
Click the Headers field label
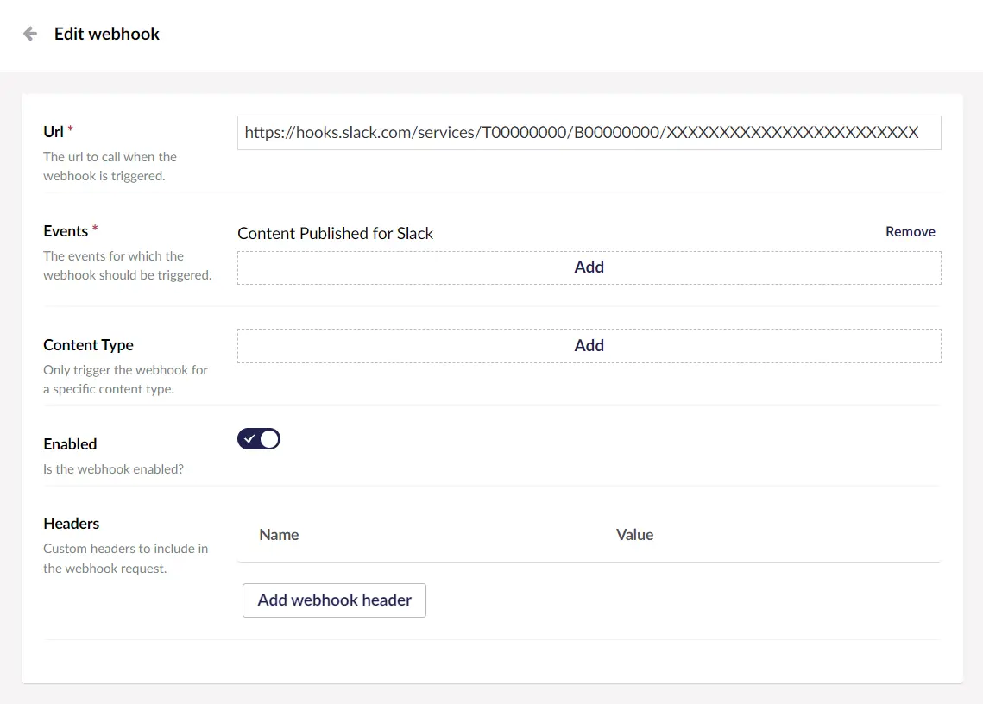[x=71, y=523]
